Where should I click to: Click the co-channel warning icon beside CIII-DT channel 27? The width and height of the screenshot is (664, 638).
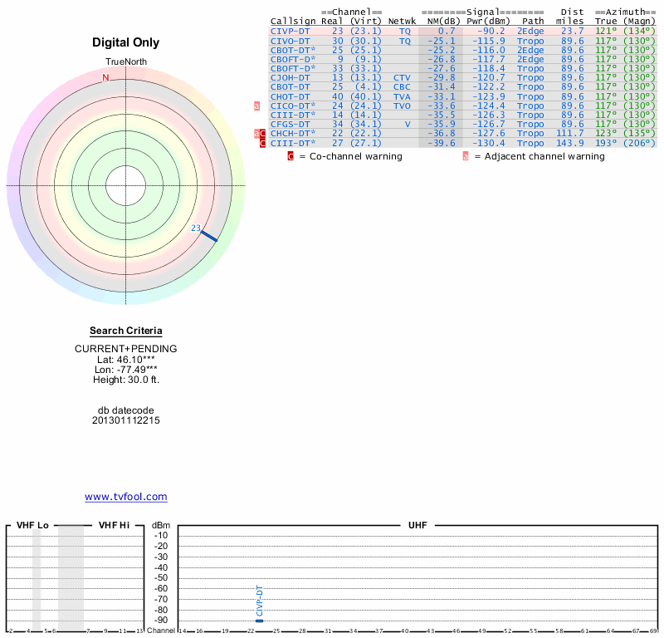point(262,143)
